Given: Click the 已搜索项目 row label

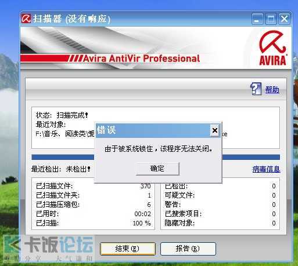Looking at the screenshot, I should [183, 214].
